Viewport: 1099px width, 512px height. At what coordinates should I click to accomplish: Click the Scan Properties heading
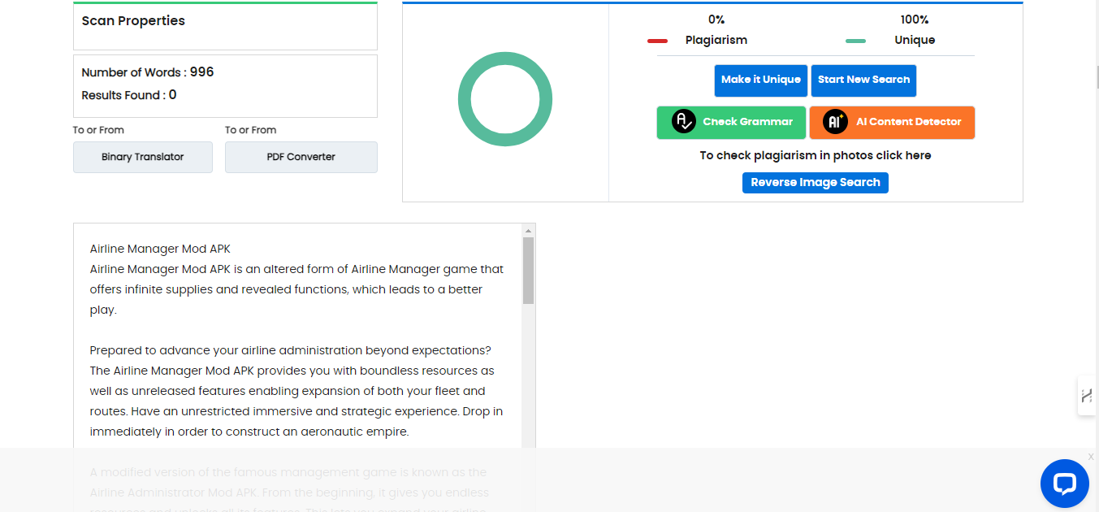point(133,21)
